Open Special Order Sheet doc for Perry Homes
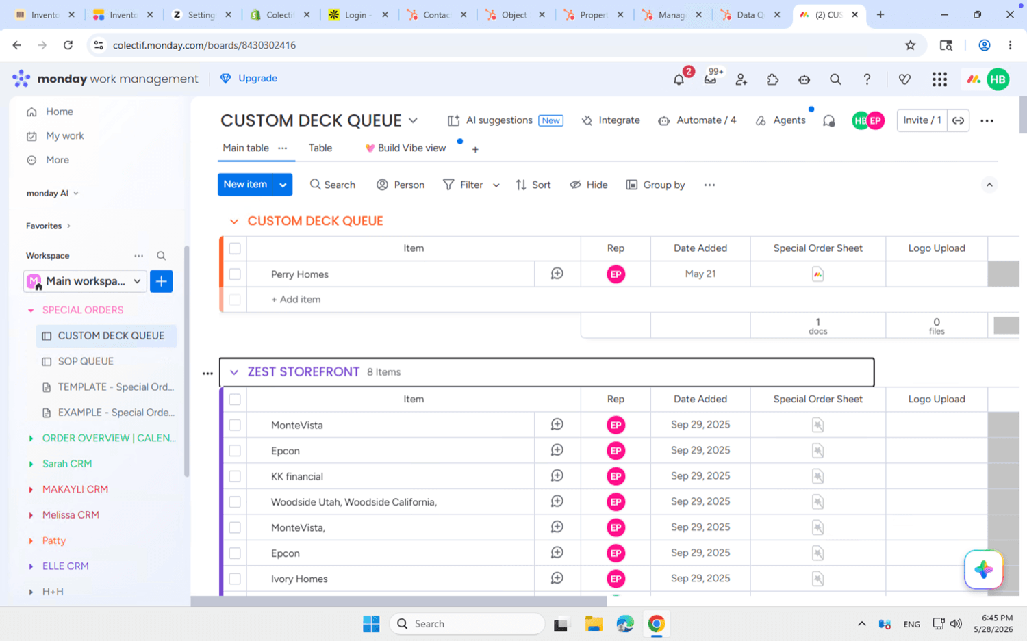 817,274
